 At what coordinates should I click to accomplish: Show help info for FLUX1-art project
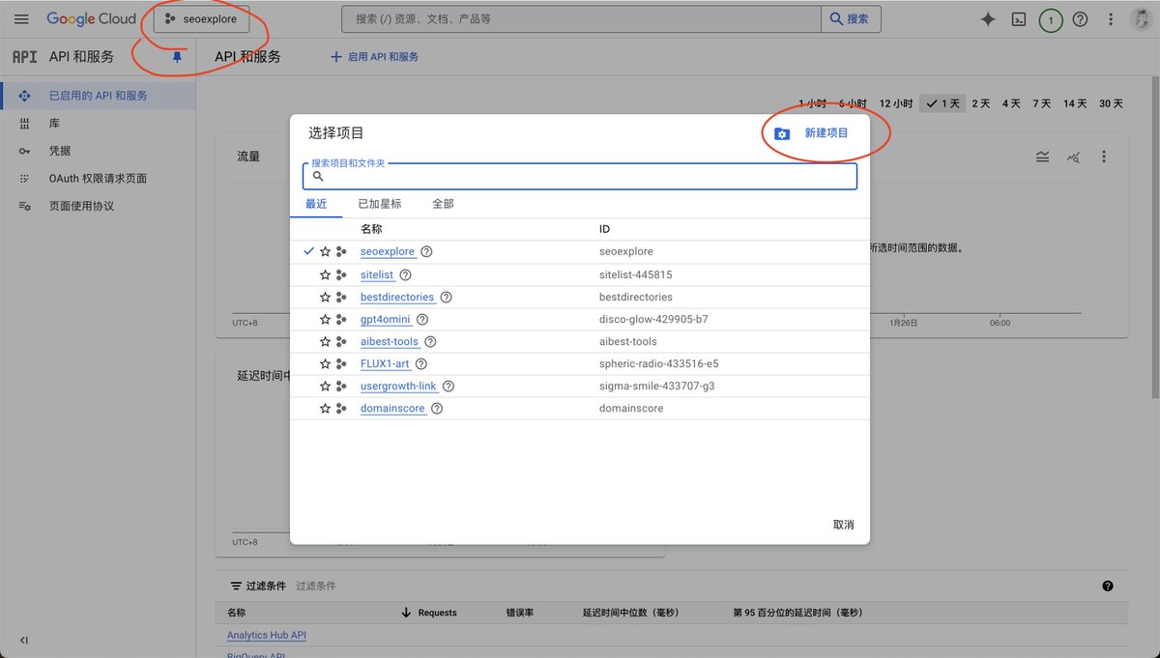tap(420, 363)
